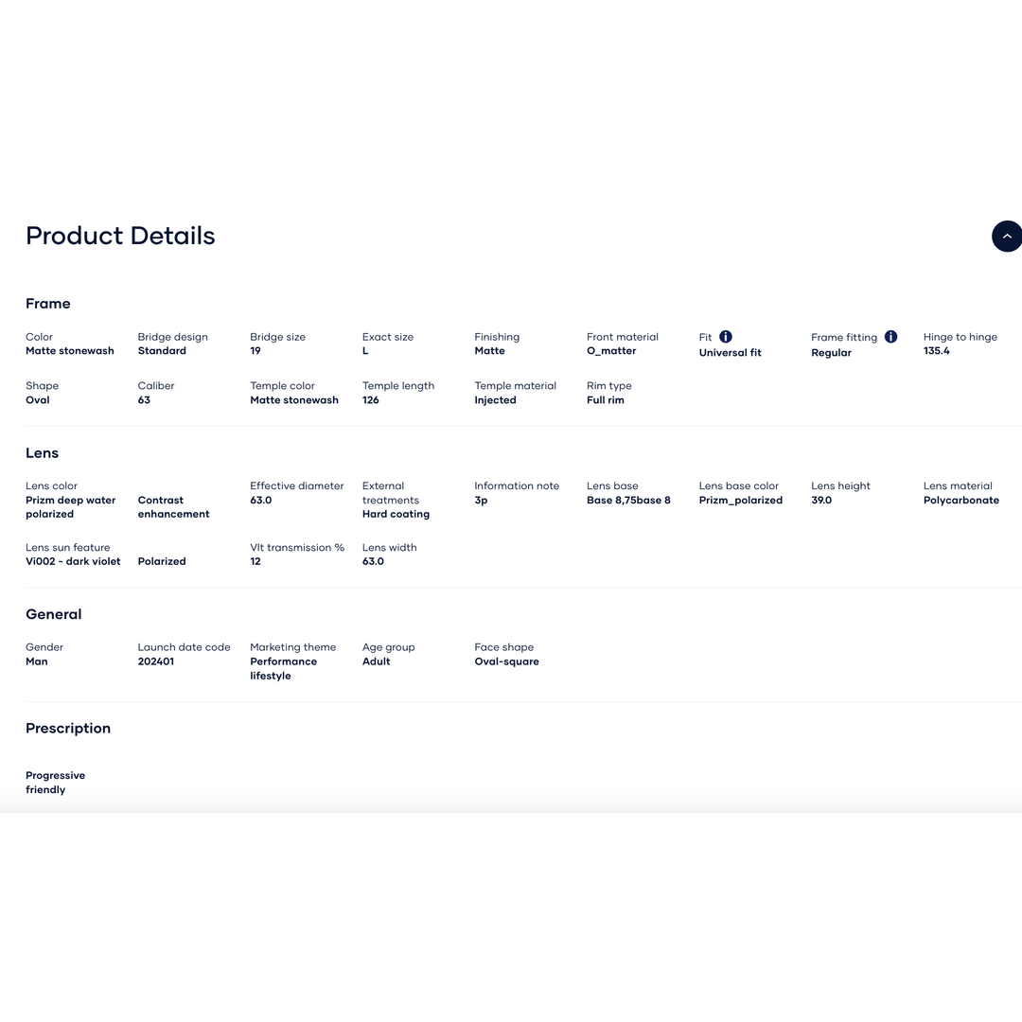1022x1022 pixels.
Task: Click the Lens section heading
Action: [x=43, y=453]
